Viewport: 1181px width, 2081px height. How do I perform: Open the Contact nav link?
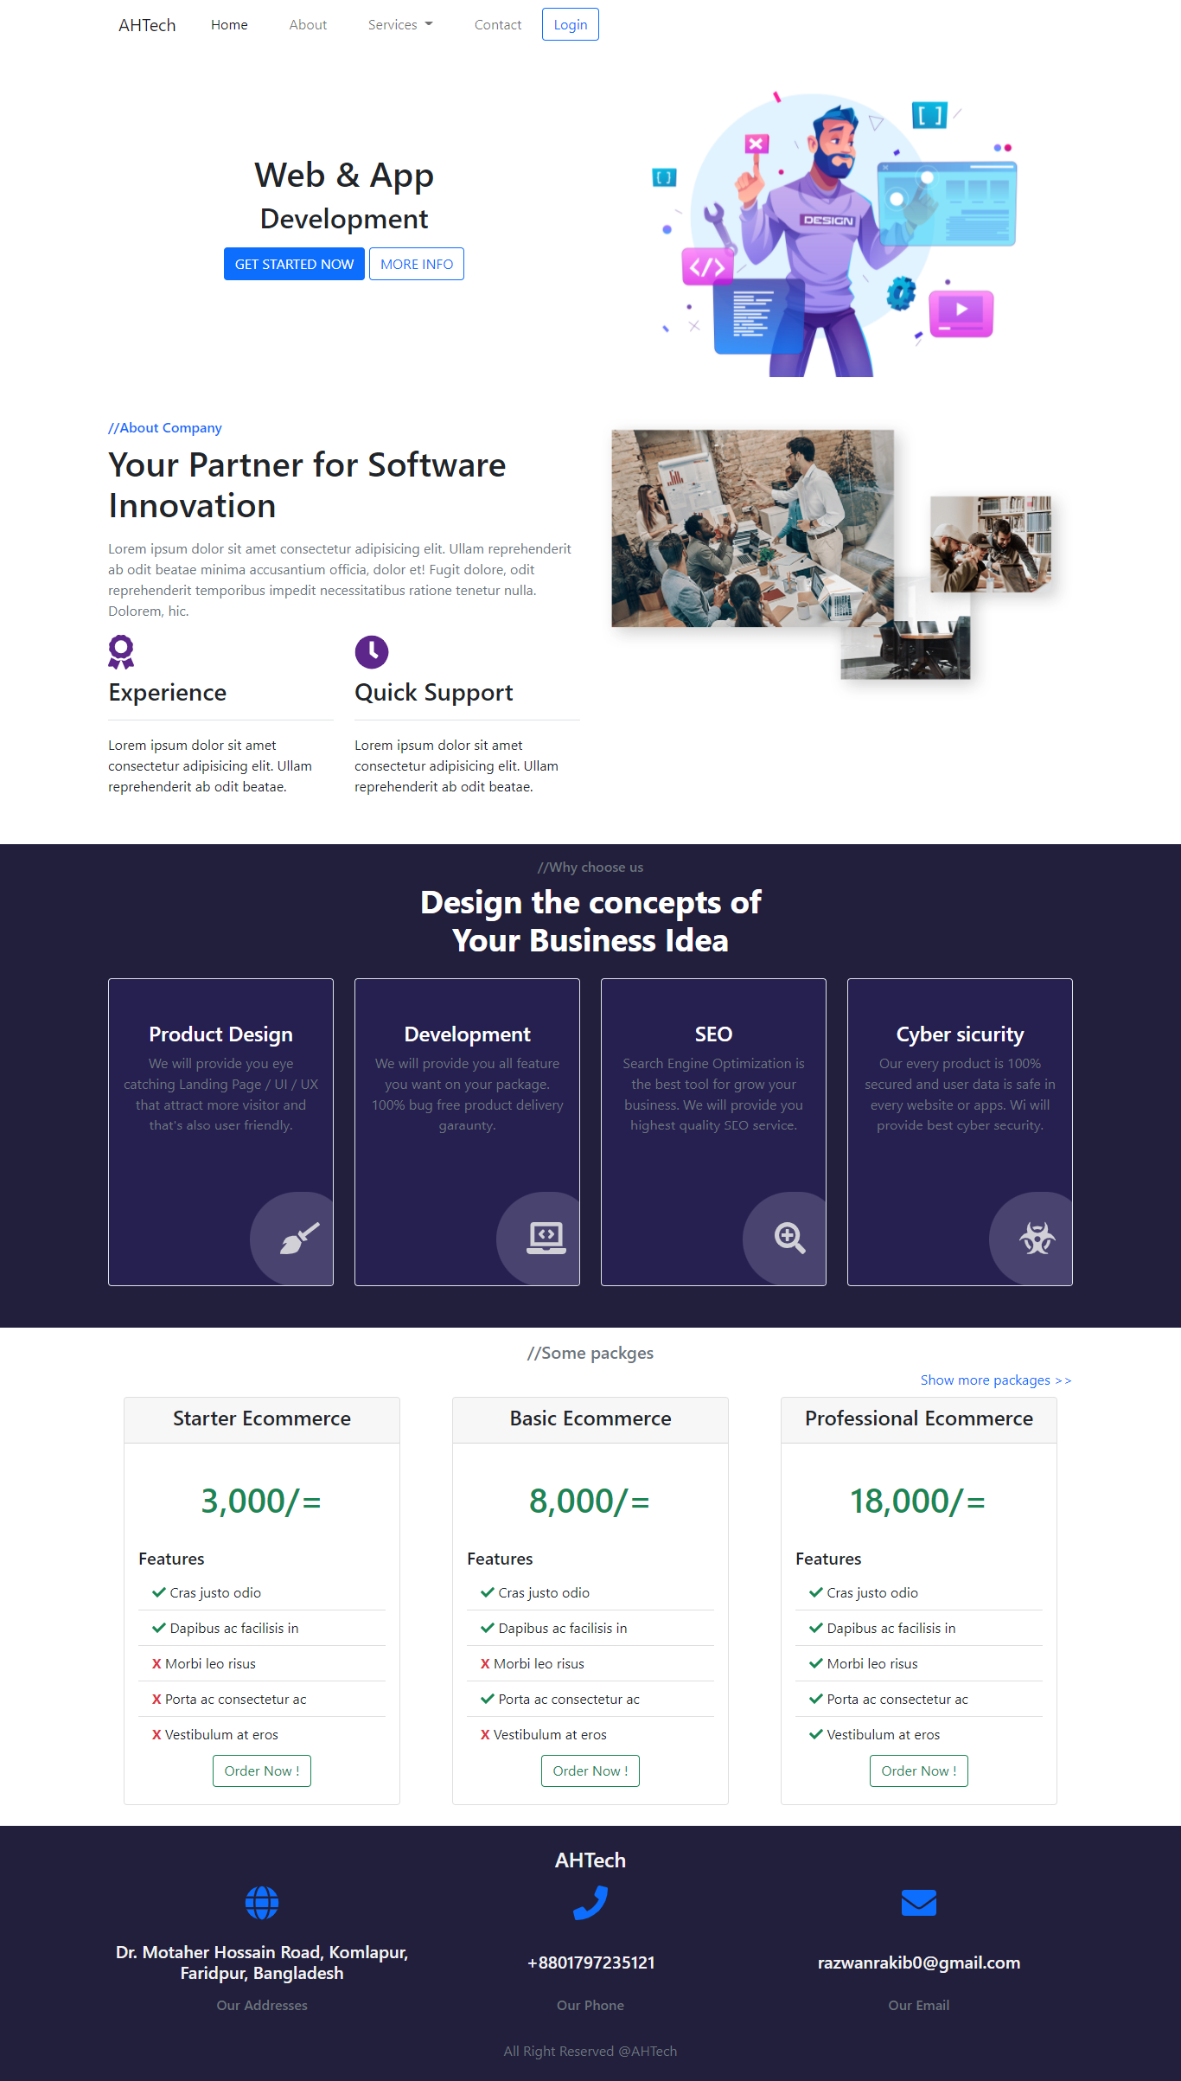pos(498,25)
